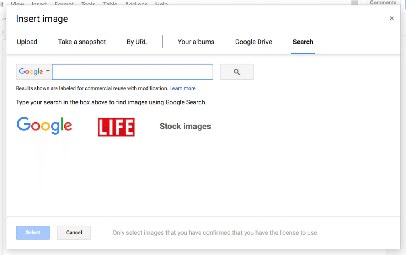
Task: Click the Add-ons menu
Action: (136, 4)
